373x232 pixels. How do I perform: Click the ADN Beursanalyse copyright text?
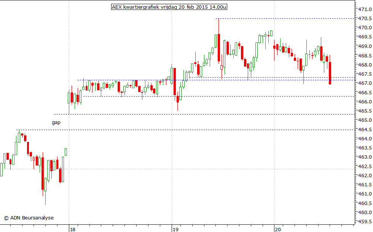(29, 218)
